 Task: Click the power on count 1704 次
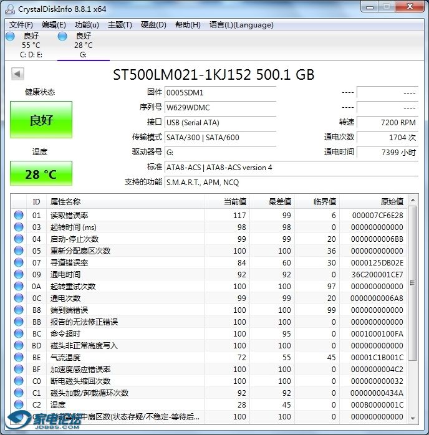click(x=387, y=137)
